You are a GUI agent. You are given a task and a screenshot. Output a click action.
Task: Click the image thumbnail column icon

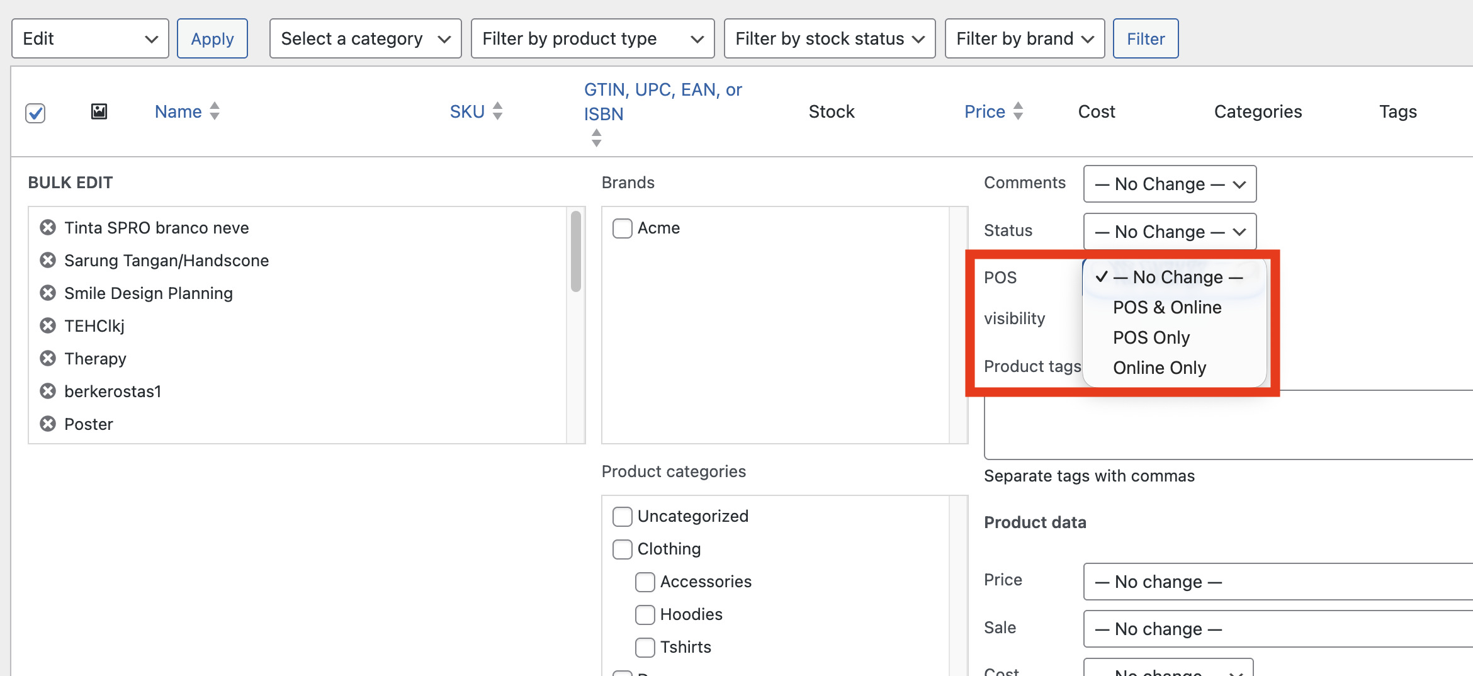(x=99, y=111)
